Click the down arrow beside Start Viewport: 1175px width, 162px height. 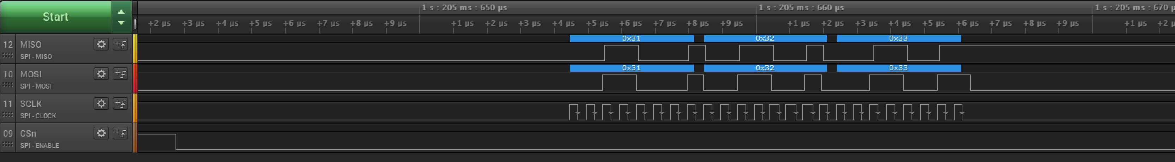click(x=121, y=23)
